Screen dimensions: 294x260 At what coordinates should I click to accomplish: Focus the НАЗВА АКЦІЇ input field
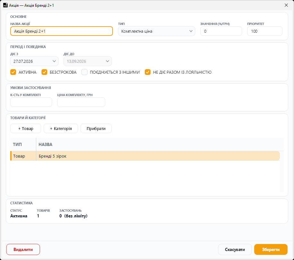click(62, 31)
